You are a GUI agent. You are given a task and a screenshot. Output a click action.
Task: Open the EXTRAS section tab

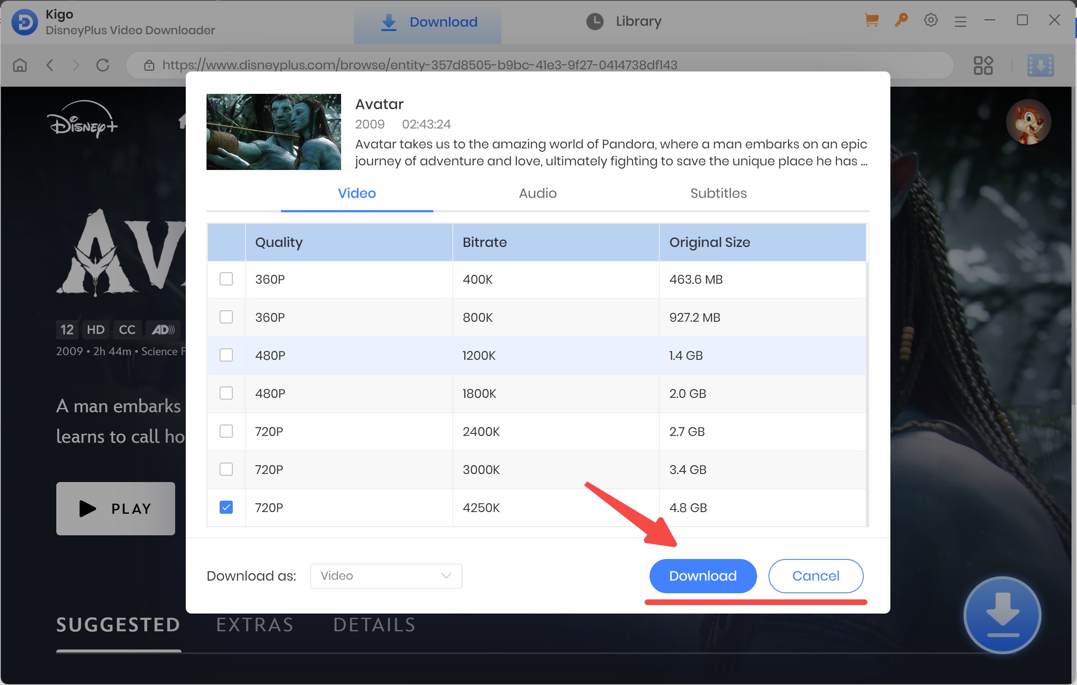pos(254,625)
